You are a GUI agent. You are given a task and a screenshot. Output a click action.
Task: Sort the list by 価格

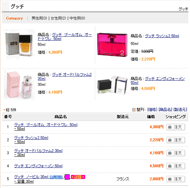click(x=152, y=109)
